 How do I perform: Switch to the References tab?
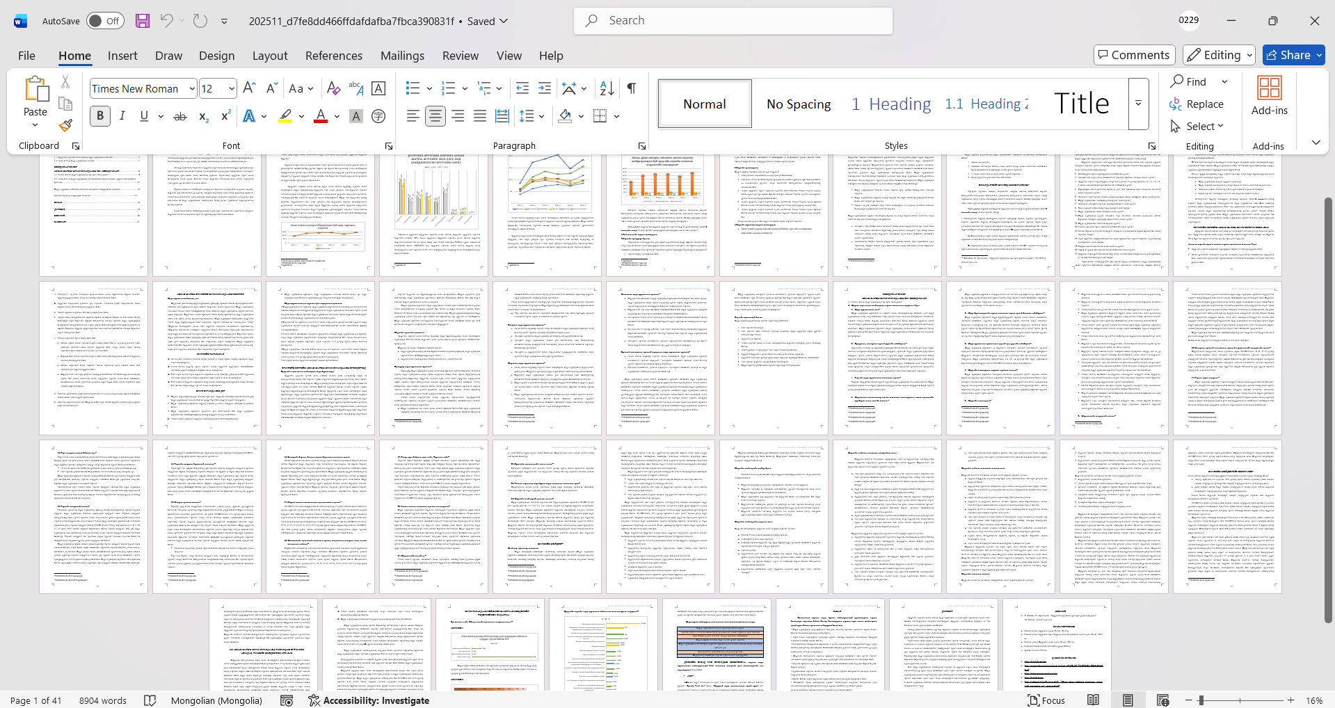pos(333,56)
